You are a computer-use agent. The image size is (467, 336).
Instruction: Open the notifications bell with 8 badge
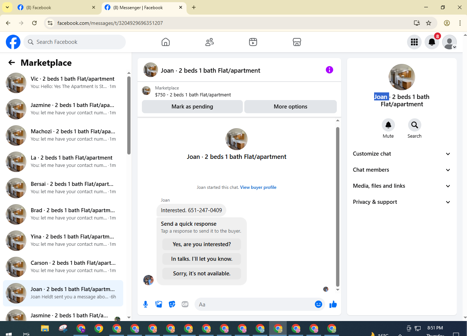coord(432,42)
